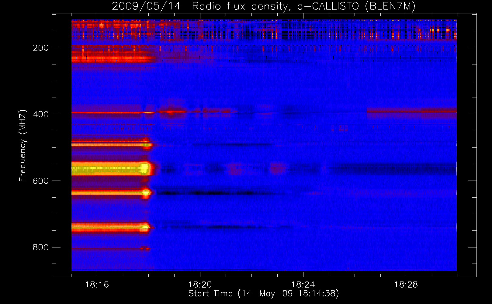Viewport: 492px width, 304px height.
Task: Click the 'Frequency (MHz)' y-axis label
Action: (x=23, y=146)
